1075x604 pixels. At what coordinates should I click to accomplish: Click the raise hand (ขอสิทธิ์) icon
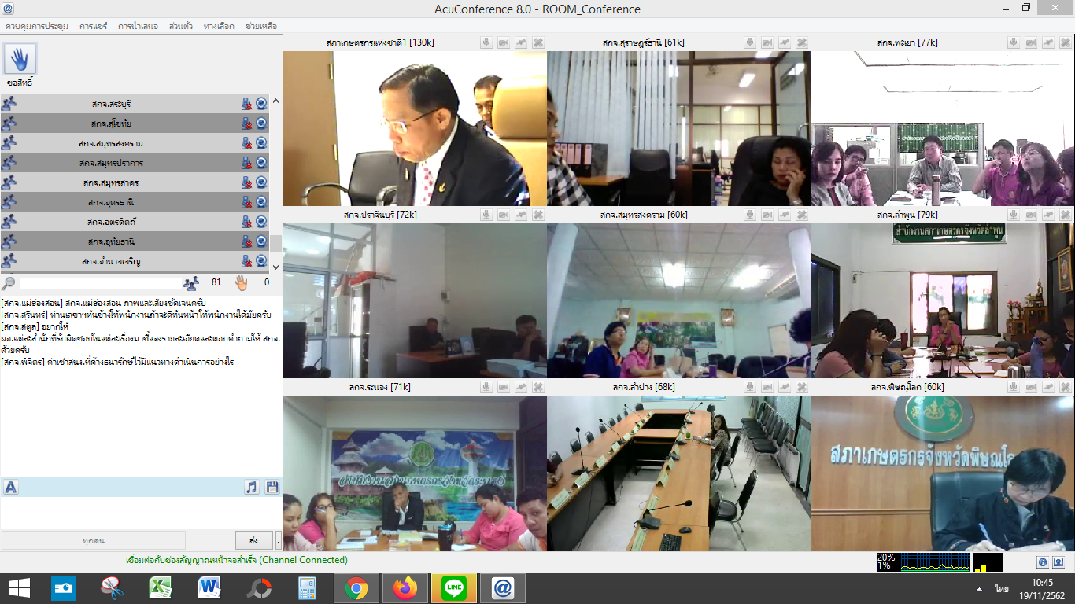(x=20, y=59)
